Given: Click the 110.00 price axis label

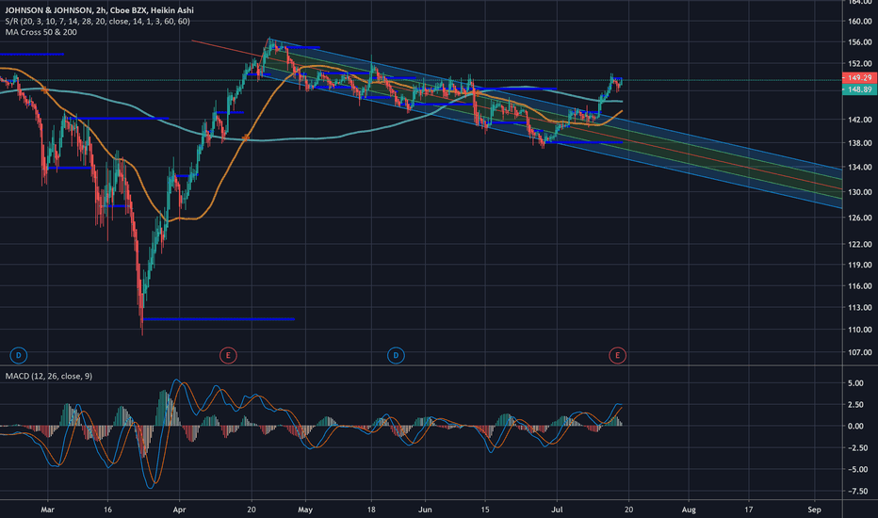Looking at the screenshot, I should pos(859,330).
